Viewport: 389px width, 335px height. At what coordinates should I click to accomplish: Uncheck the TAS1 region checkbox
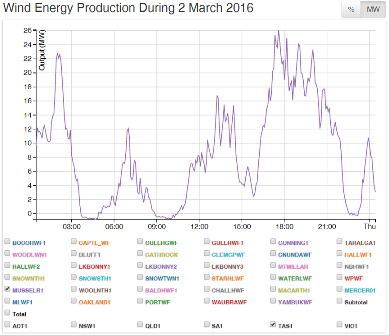coord(274,324)
